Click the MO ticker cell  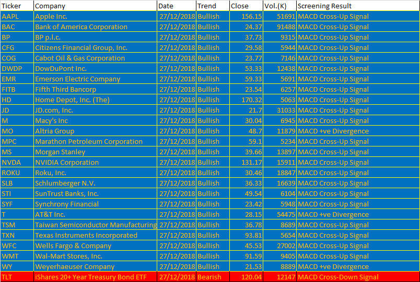point(17,131)
